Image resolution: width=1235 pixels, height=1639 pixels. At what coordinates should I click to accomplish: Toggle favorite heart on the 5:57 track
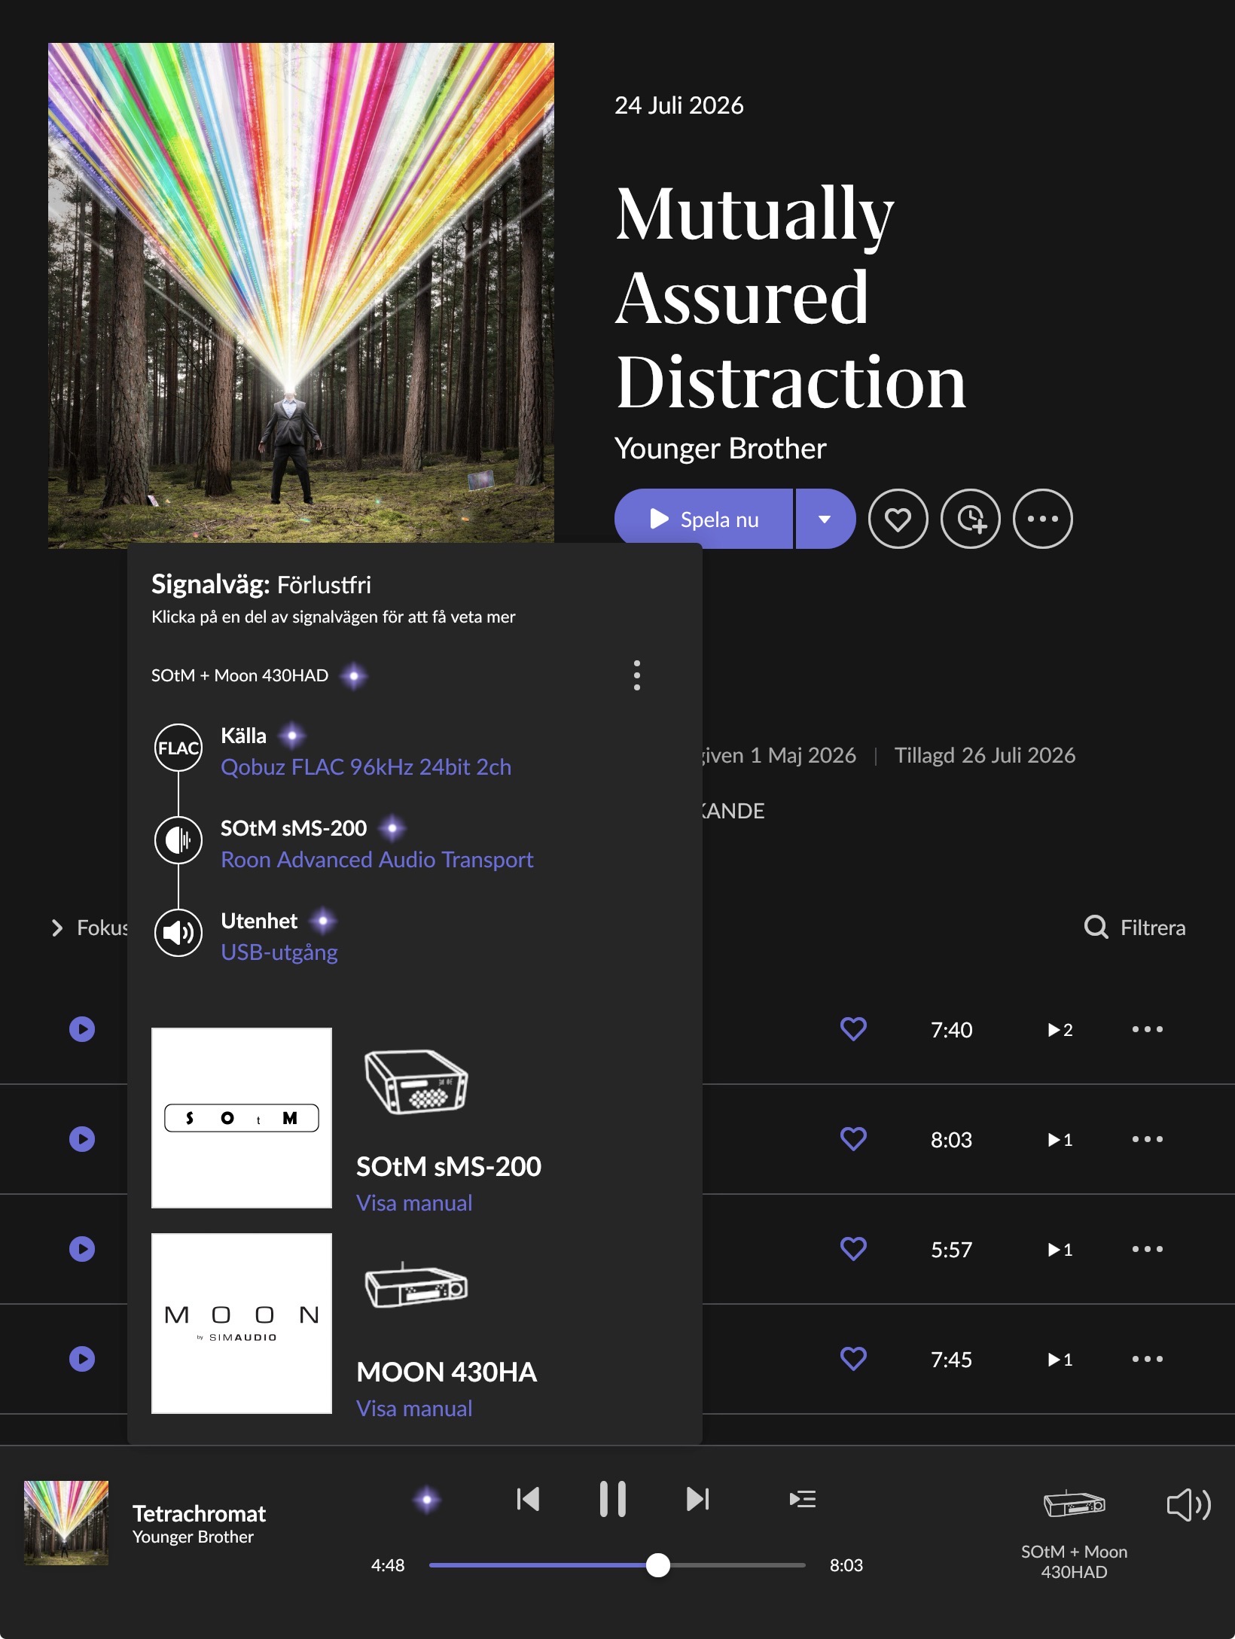853,1249
